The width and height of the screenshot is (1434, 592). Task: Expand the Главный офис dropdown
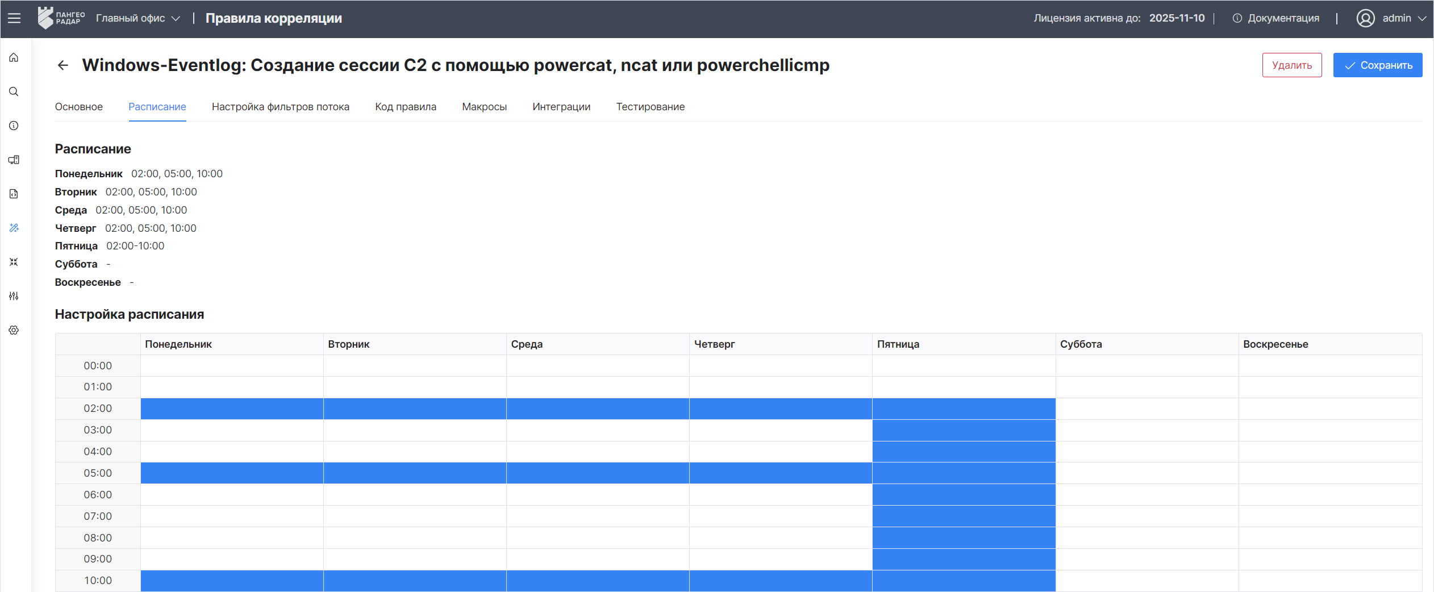pyautogui.click(x=138, y=18)
